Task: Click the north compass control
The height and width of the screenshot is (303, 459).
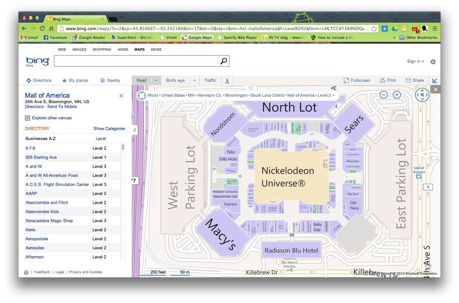Action: [422, 95]
